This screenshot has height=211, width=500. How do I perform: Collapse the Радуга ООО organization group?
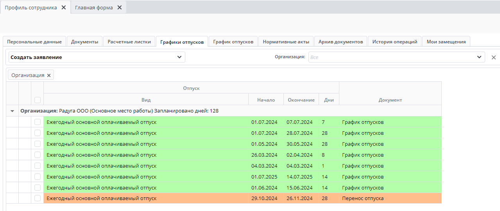tap(12, 111)
